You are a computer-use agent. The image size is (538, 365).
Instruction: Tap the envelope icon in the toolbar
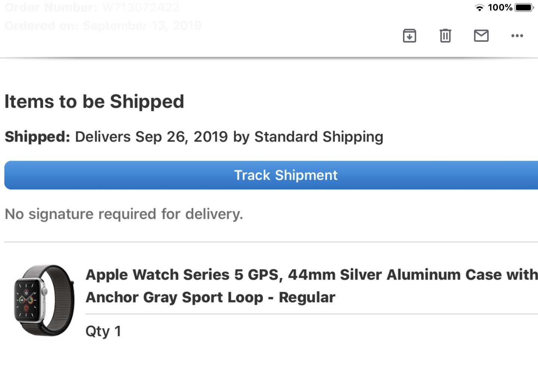click(x=481, y=36)
